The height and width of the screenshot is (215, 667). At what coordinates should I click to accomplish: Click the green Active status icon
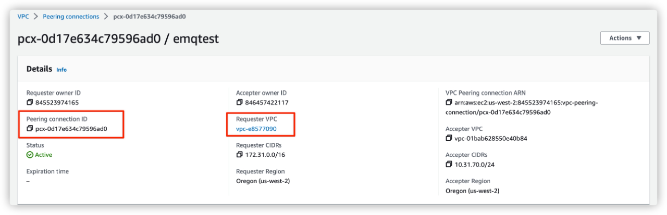(30, 155)
